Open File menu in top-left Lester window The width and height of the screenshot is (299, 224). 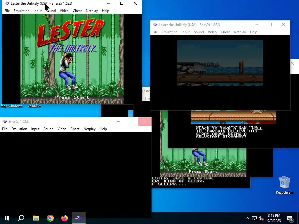[x=7, y=11]
